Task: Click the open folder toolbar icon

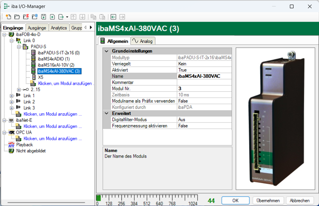Action: point(17,17)
